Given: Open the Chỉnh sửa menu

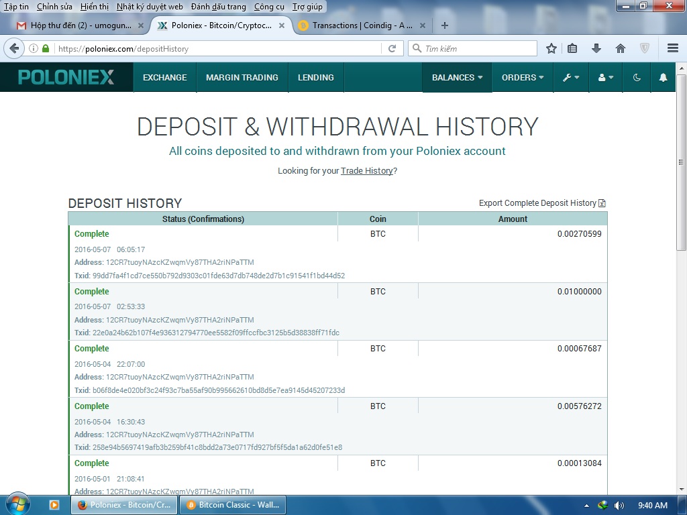Looking at the screenshot, I should click(54, 7).
